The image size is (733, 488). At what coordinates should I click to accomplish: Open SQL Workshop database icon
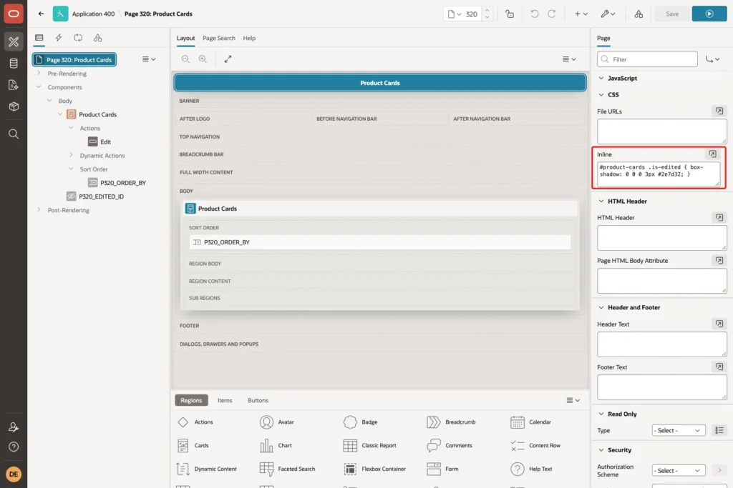click(x=14, y=64)
